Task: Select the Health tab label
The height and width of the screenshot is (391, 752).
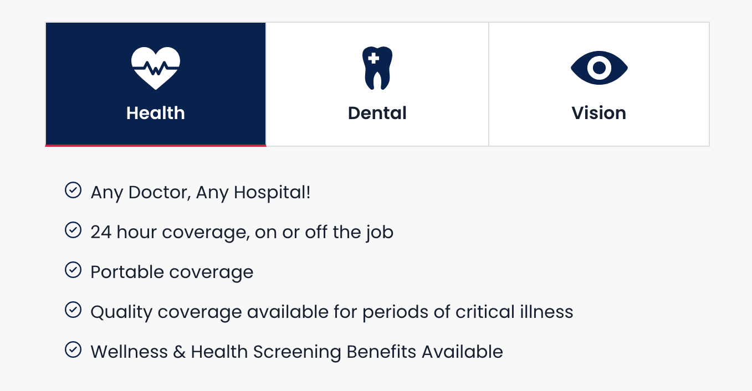Action: (156, 113)
